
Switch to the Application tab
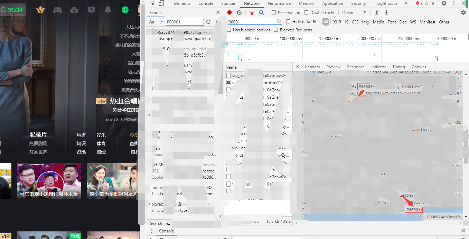(x=332, y=3)
